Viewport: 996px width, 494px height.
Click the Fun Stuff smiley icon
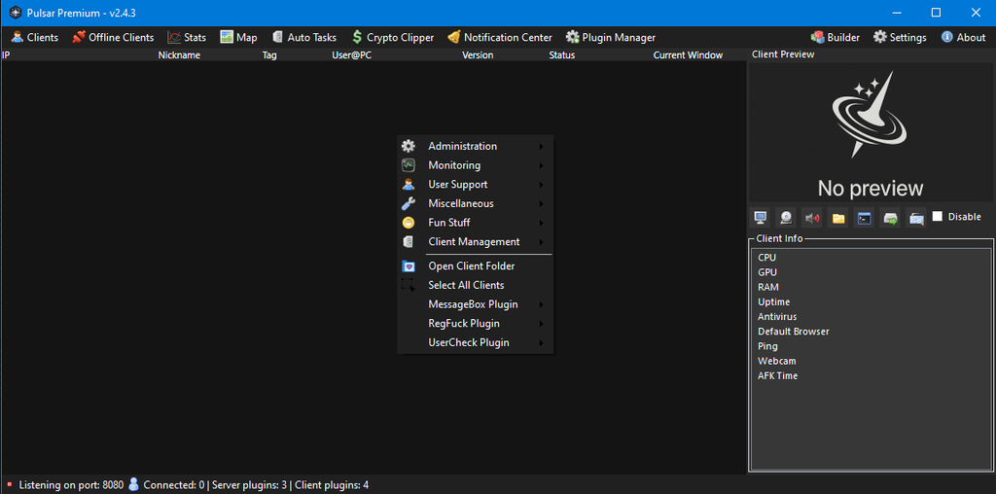coord(409,223)
